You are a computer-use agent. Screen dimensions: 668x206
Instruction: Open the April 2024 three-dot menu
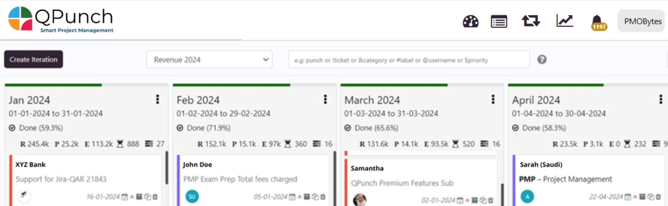tap(660, 100)
